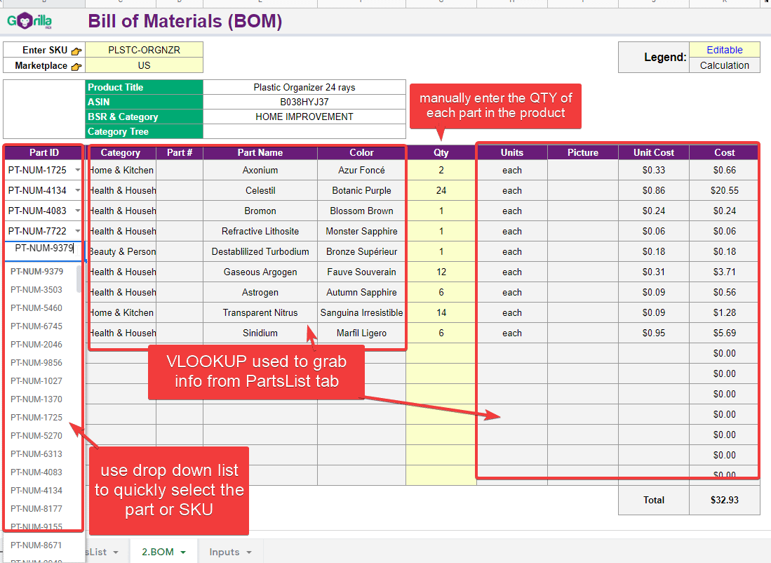Screen dimensions: 771x563
Task: Click the pointing hand beside Enter SKU
Action: [x=76, y=51]
